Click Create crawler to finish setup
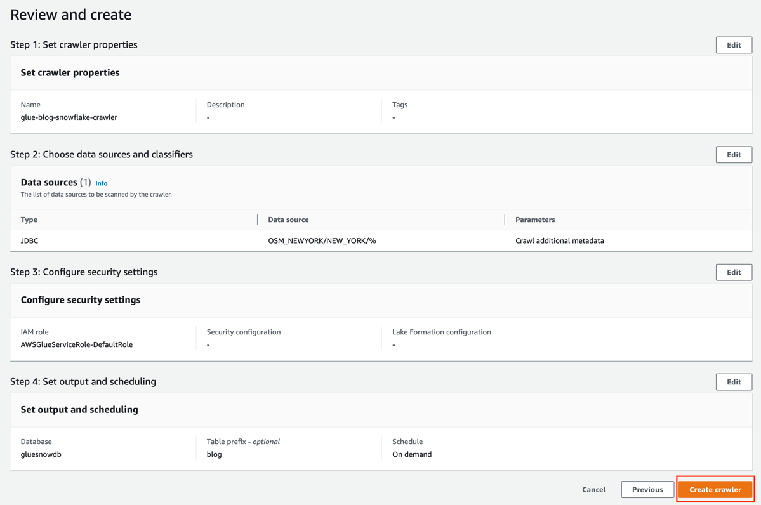This screenshot has height=505, width=761. (x=715, y=489)
